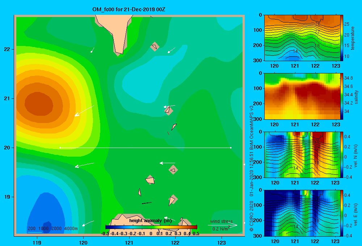Select the vel. E colorbar
The height and width of the screenshot is (246, 362).
(342, 213)
